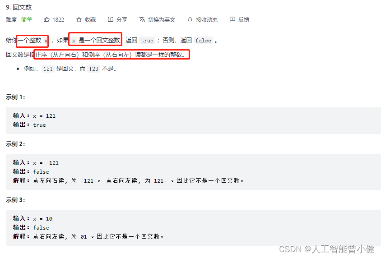Viewport: 381px width, 258px height.
Task: Subscribe using 接收动态 label
Action: 207,20
